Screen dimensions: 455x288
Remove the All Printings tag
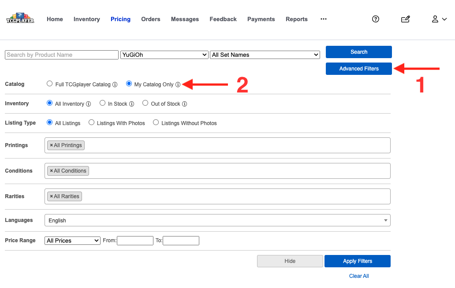point(51,145)
